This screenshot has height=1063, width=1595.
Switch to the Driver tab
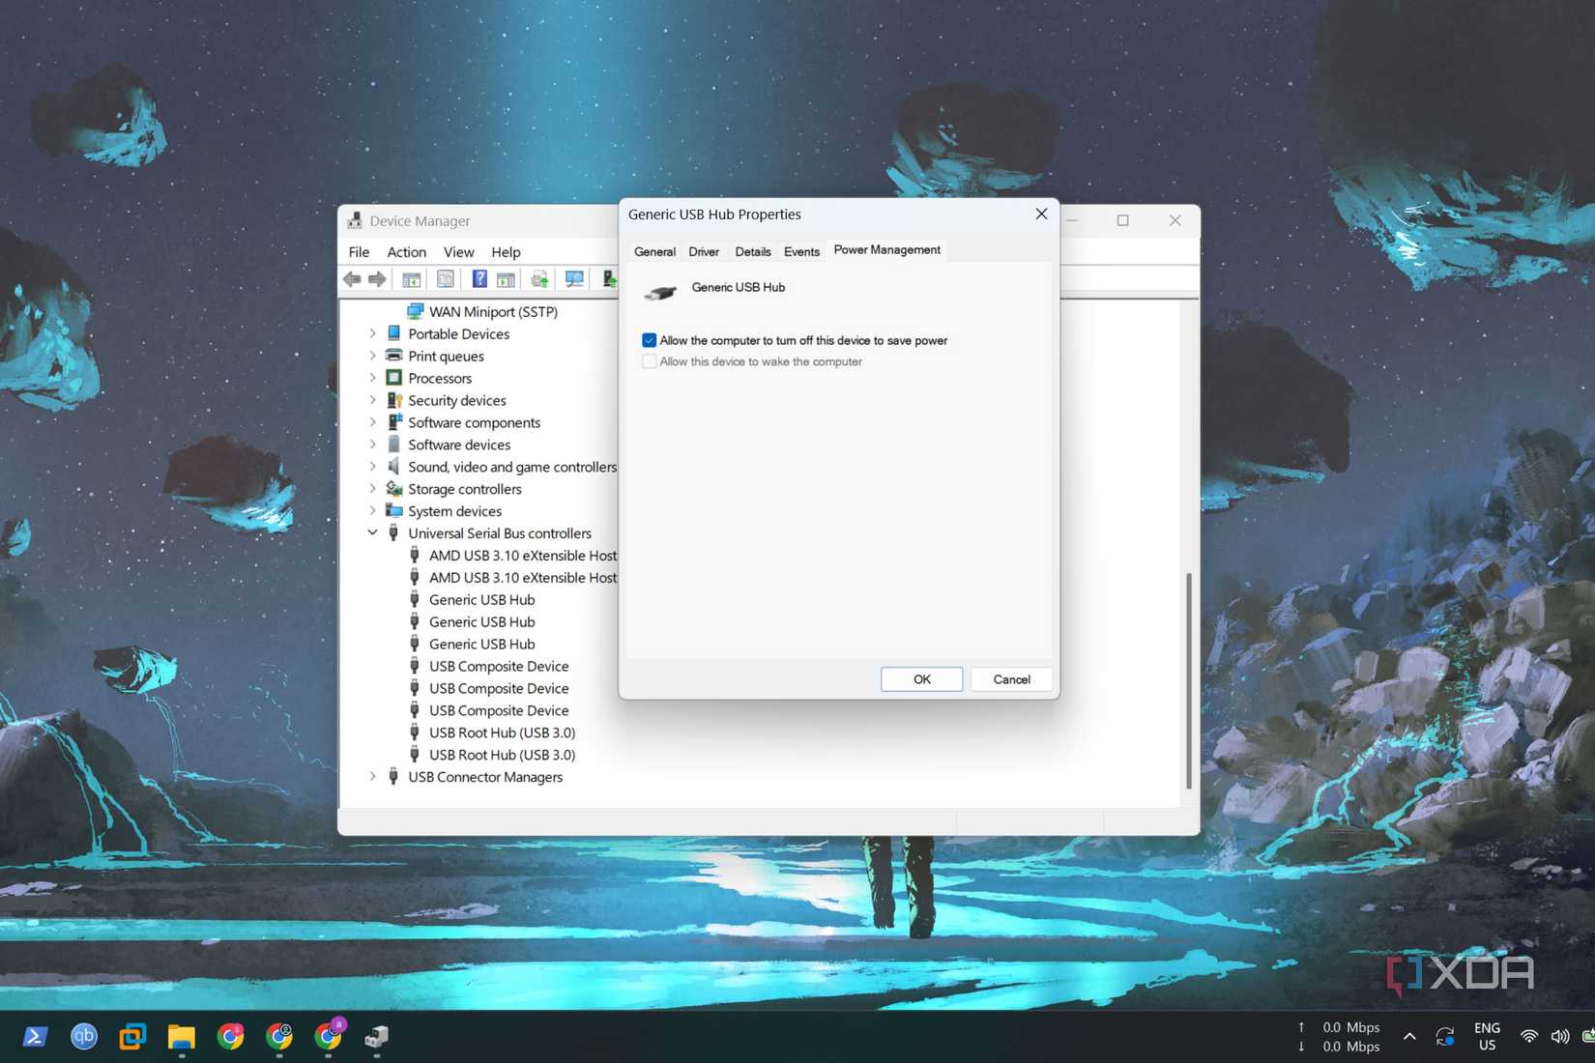[704, 251]
